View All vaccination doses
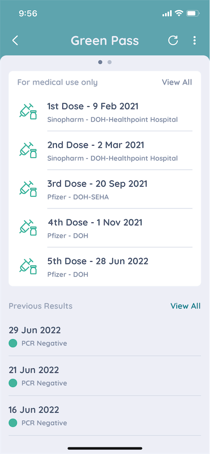The width and height of the screenshot is (210, 454). pos(177,82)
